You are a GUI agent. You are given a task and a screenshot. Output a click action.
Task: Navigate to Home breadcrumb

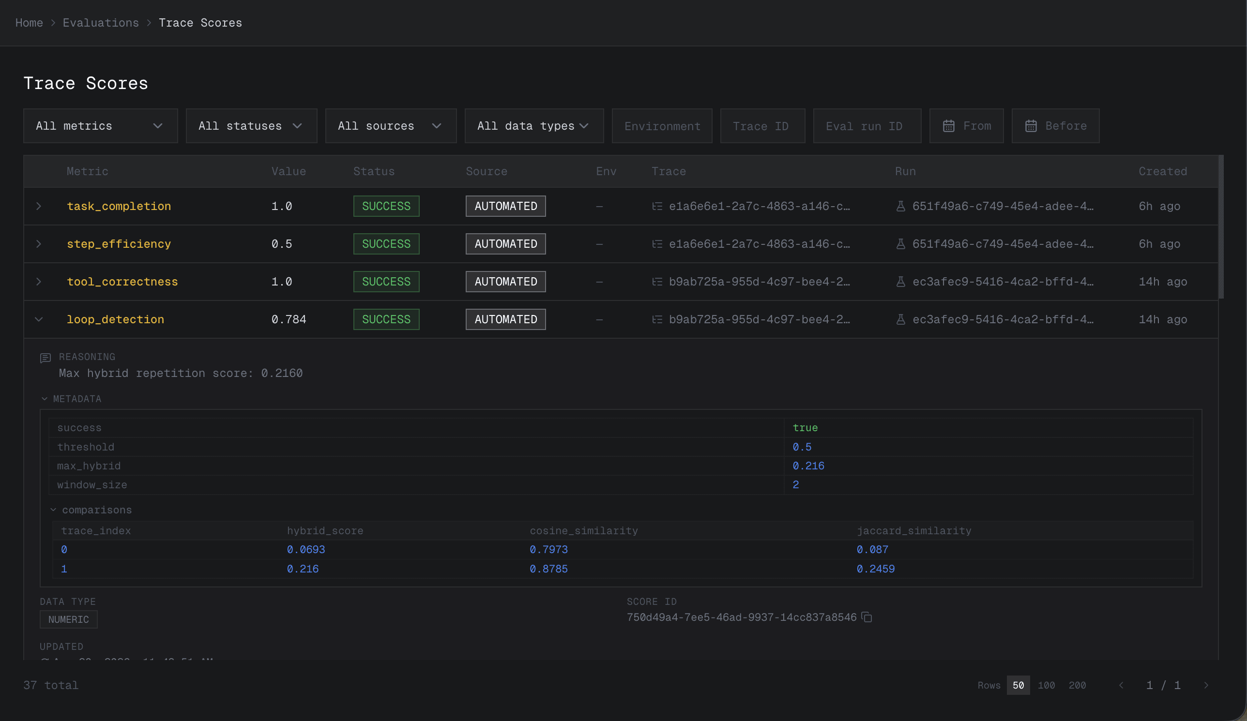pyautogui.click(x=29, y=23)
